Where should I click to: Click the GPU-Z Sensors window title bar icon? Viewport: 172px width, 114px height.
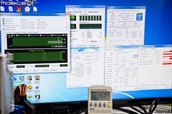click(x=140, y=46)
